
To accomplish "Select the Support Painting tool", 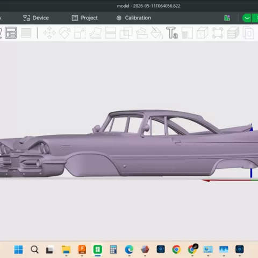I will point(142,33).
